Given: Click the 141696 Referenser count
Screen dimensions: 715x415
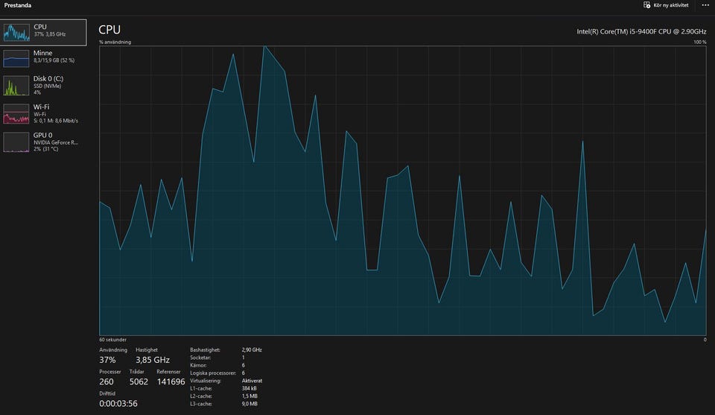Looking at the screenshot, I should tap(171, 381).
